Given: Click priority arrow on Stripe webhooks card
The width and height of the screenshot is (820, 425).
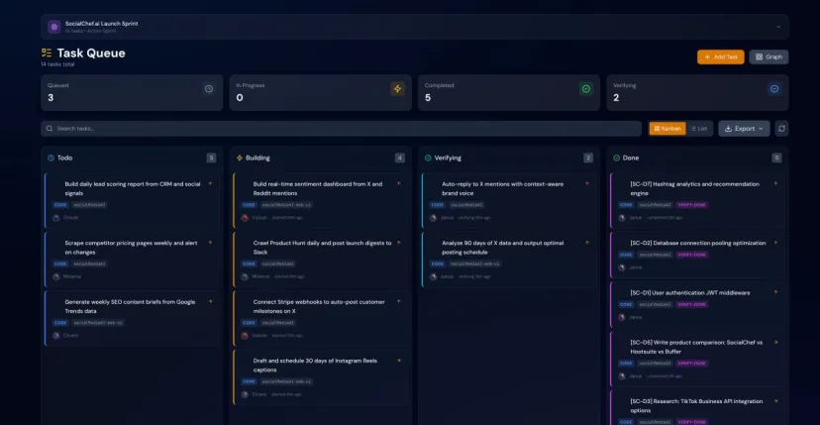Looking at the screenshot, I should pyautogui.click(x=399, y=301).
